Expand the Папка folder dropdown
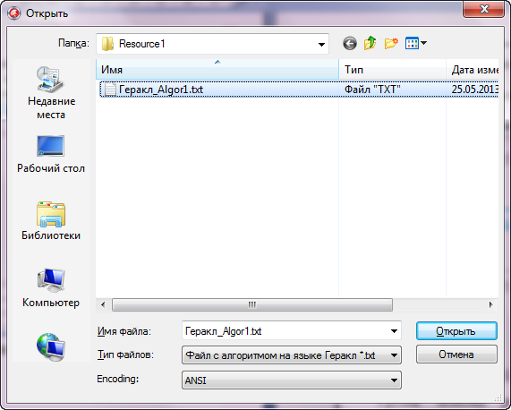Viewport: 511px width, 410px height. tap(321, 44)
